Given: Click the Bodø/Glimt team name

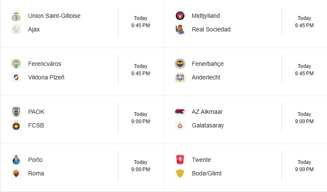Looking at the screenshot, I should (x=207, y=173).
